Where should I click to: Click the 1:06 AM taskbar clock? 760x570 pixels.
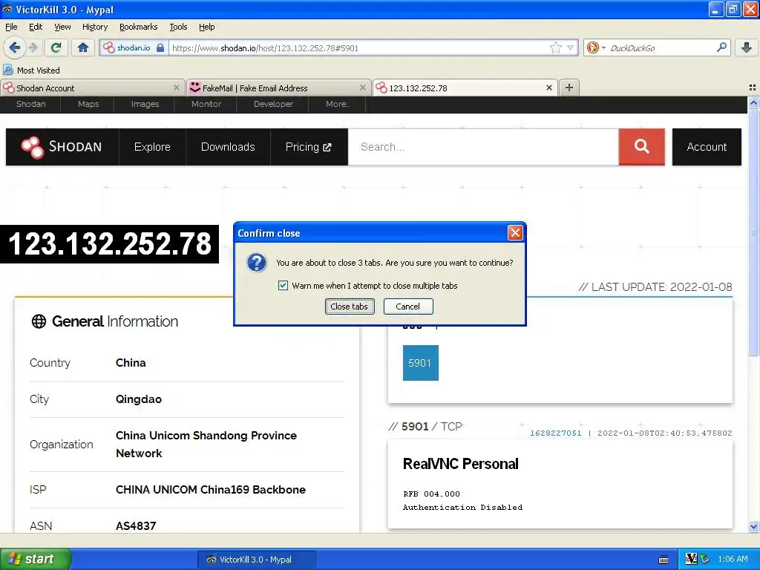[733, 559]
